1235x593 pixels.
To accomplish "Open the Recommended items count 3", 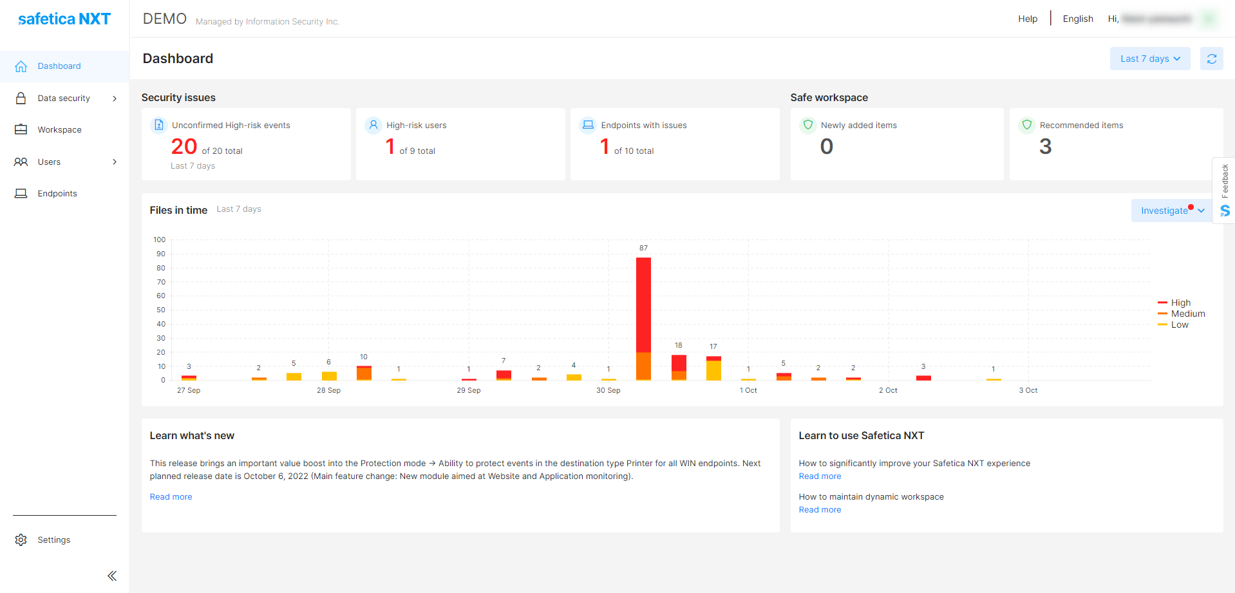I will (1045, 147).
